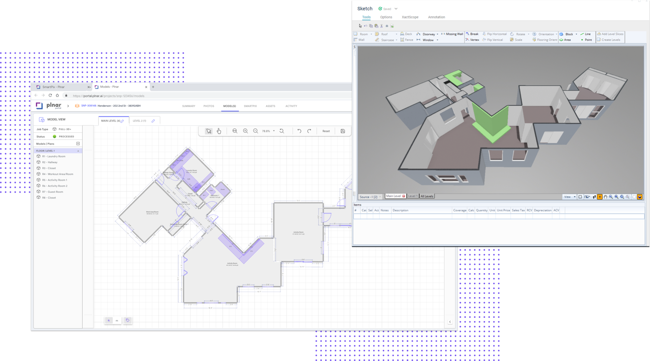Click the Paste clipboard icon in Sketch
The height and width of the screenshot is (361, 650).
click(376, 26)
